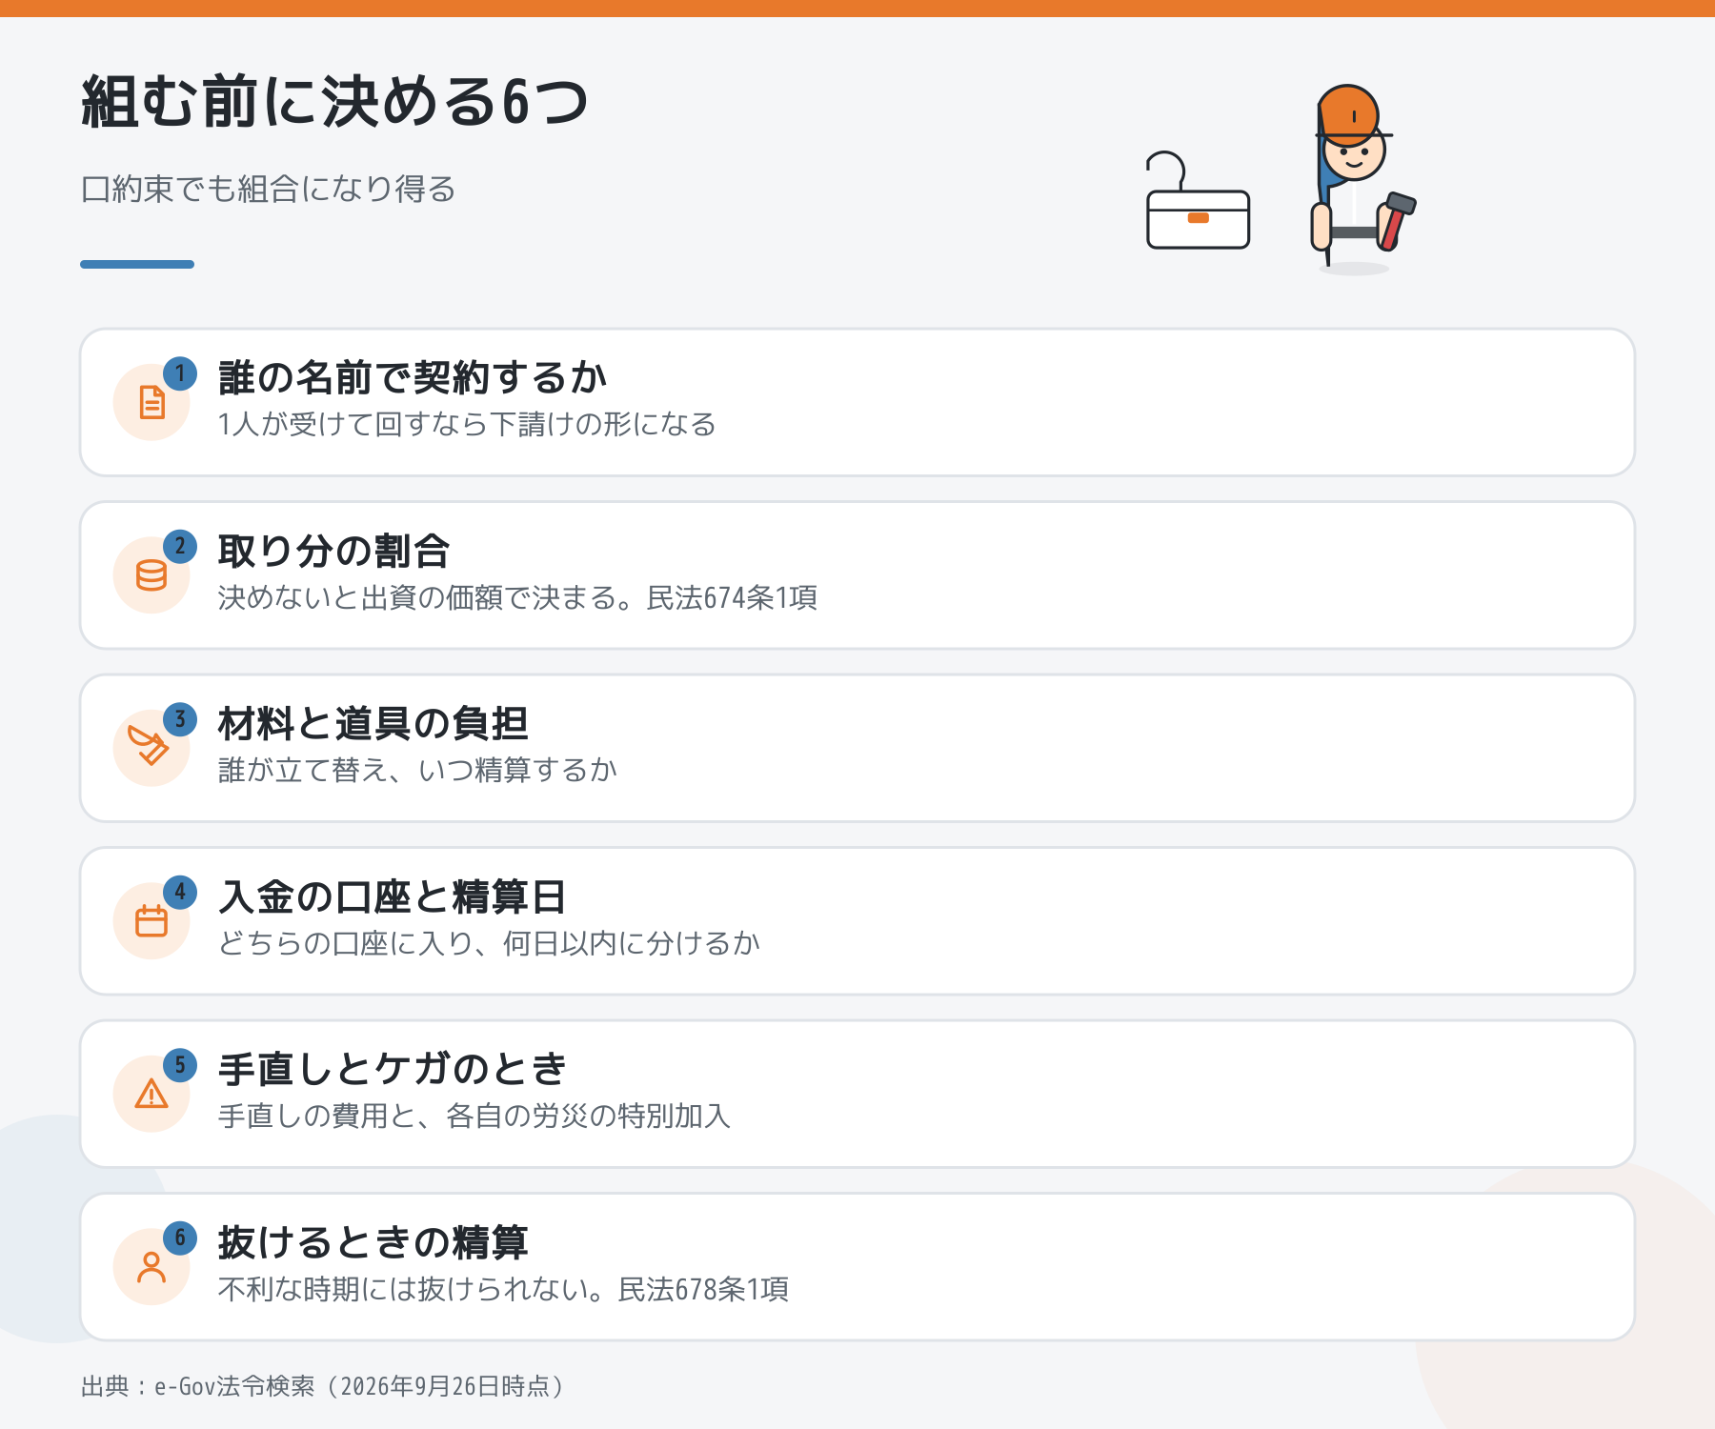Click the subtitle 口約束でも組合になり得る

click(x=268, y=190)
